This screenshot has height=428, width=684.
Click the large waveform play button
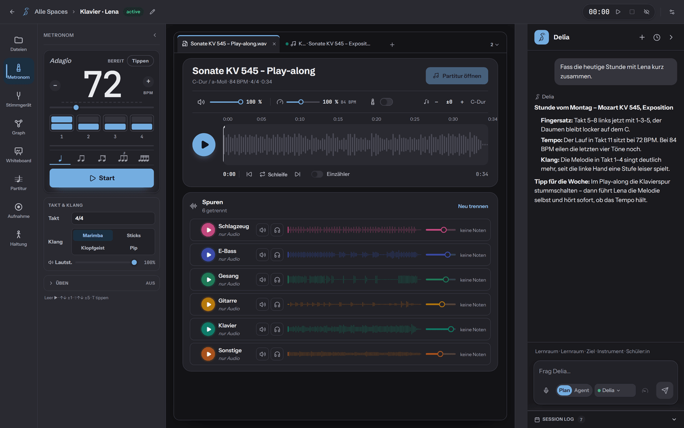point(204,144)
